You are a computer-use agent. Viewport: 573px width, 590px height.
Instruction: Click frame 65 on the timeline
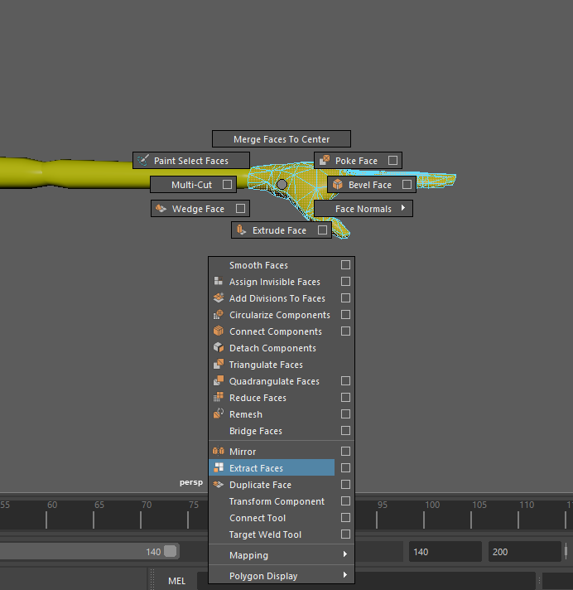(x=94, y=520)
